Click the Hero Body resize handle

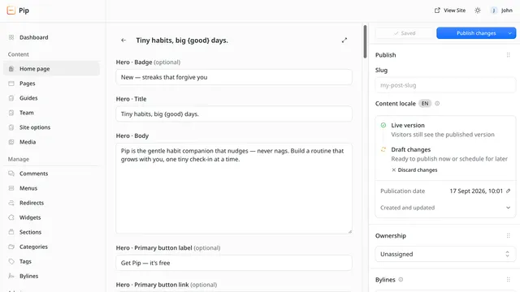pyautogui.click(x=350, y=232)
